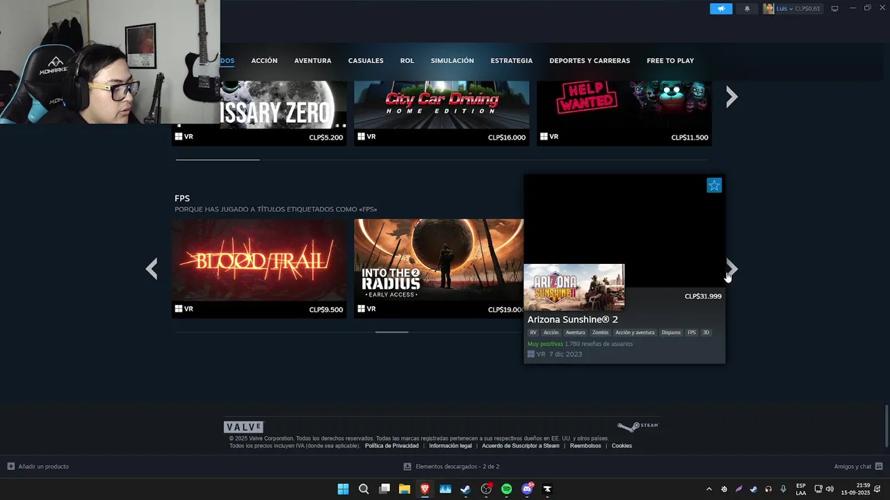Open Task View on the taskbar
The height and width of the screenshot is (500, 890).
coord(384,489)
